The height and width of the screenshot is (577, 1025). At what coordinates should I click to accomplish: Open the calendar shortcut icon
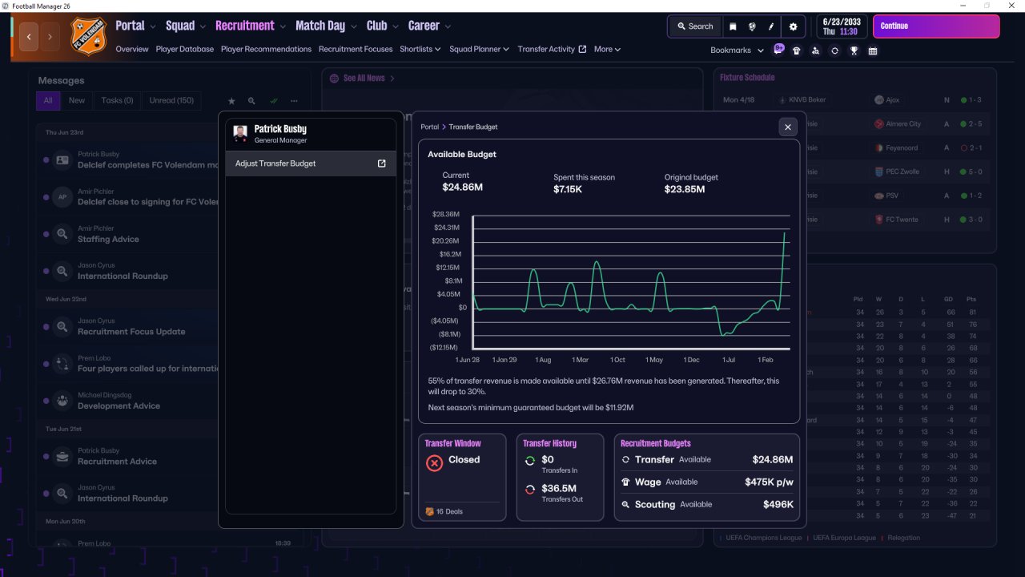coord(873,50)
